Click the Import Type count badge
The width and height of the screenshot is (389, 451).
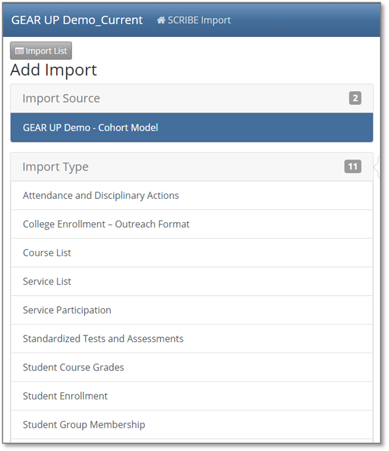click(x=353, y=167)
